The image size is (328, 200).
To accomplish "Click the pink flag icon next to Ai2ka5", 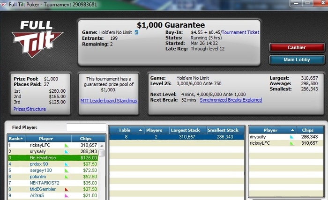I will (67, 196).
